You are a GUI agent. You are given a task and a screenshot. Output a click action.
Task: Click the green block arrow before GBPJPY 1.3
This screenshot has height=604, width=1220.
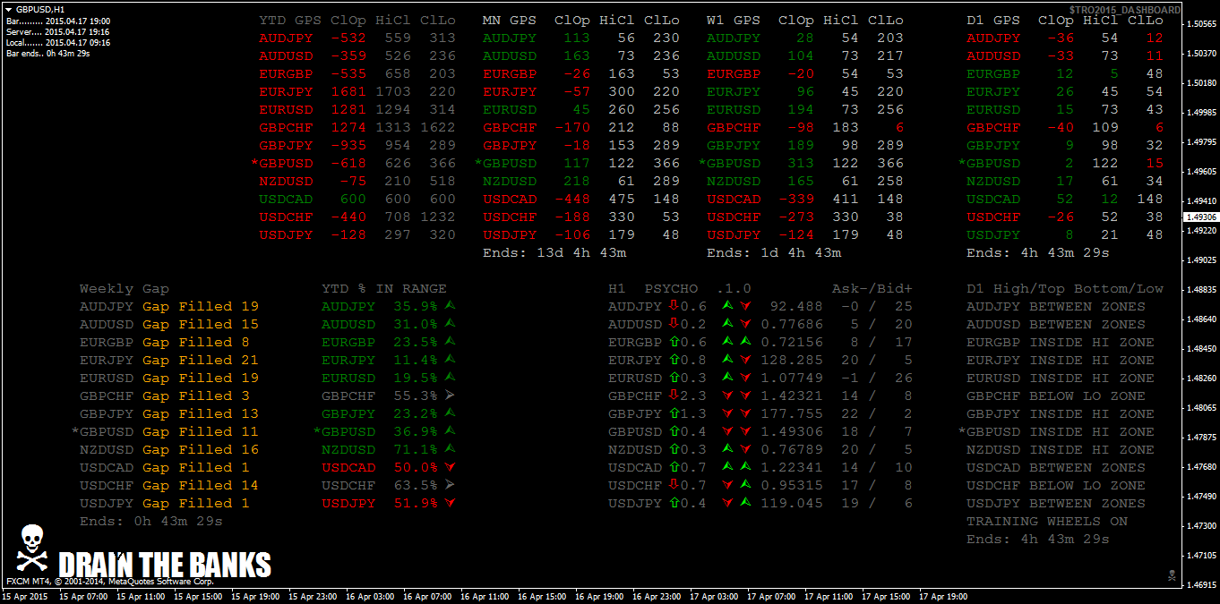tap(674, 413)
